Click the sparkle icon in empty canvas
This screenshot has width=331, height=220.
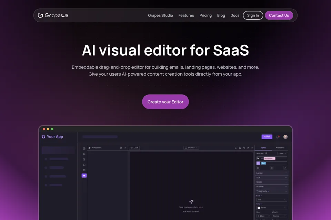[191, 202]
